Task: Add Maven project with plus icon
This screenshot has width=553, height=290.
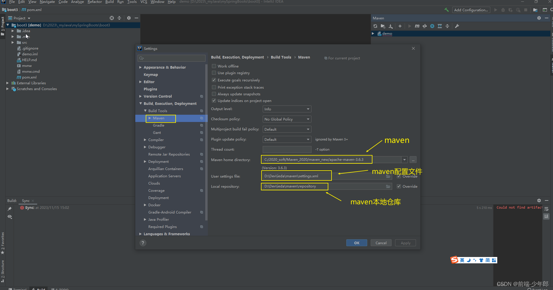Action: (400, 26)
